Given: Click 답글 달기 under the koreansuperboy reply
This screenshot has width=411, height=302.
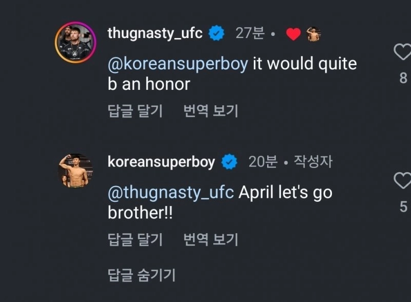Looking at the screenshot, I should pos(135,239).
